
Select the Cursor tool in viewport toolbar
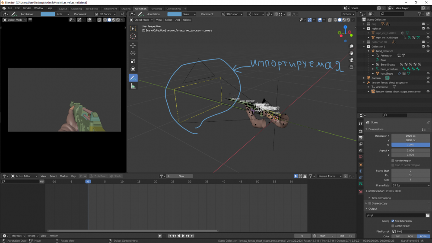[x=133, y=37]
